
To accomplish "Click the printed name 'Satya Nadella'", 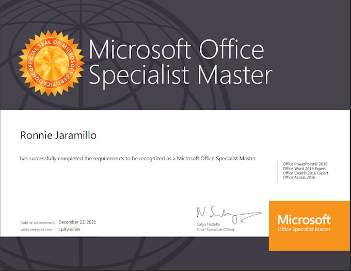I will 208,224.
